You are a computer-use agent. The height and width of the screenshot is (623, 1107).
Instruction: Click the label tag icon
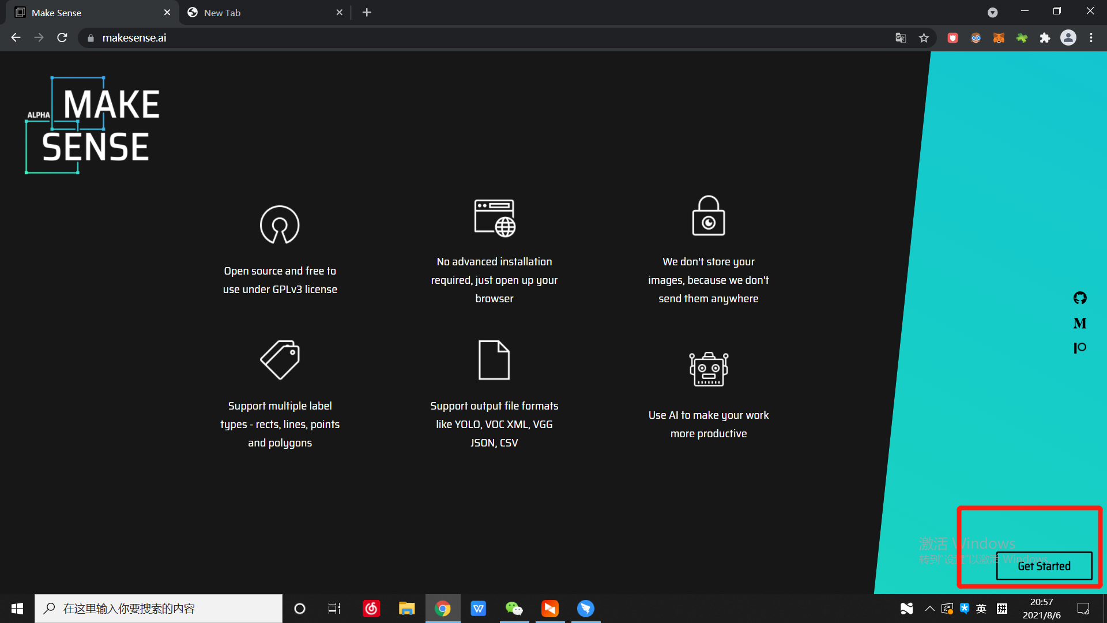[x=280, y=360]
